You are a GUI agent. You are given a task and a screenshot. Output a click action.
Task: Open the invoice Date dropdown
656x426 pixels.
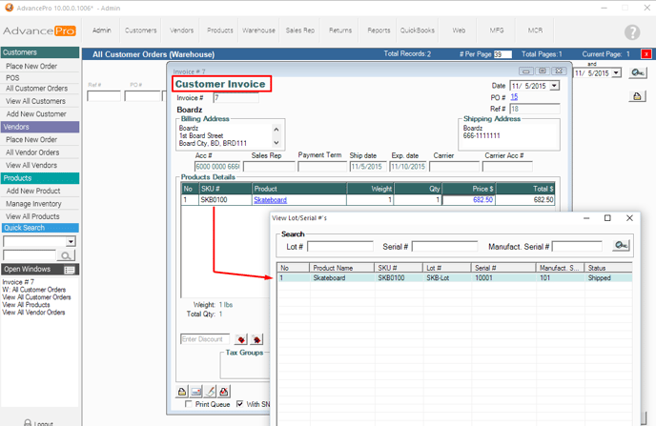pos(555,86)
